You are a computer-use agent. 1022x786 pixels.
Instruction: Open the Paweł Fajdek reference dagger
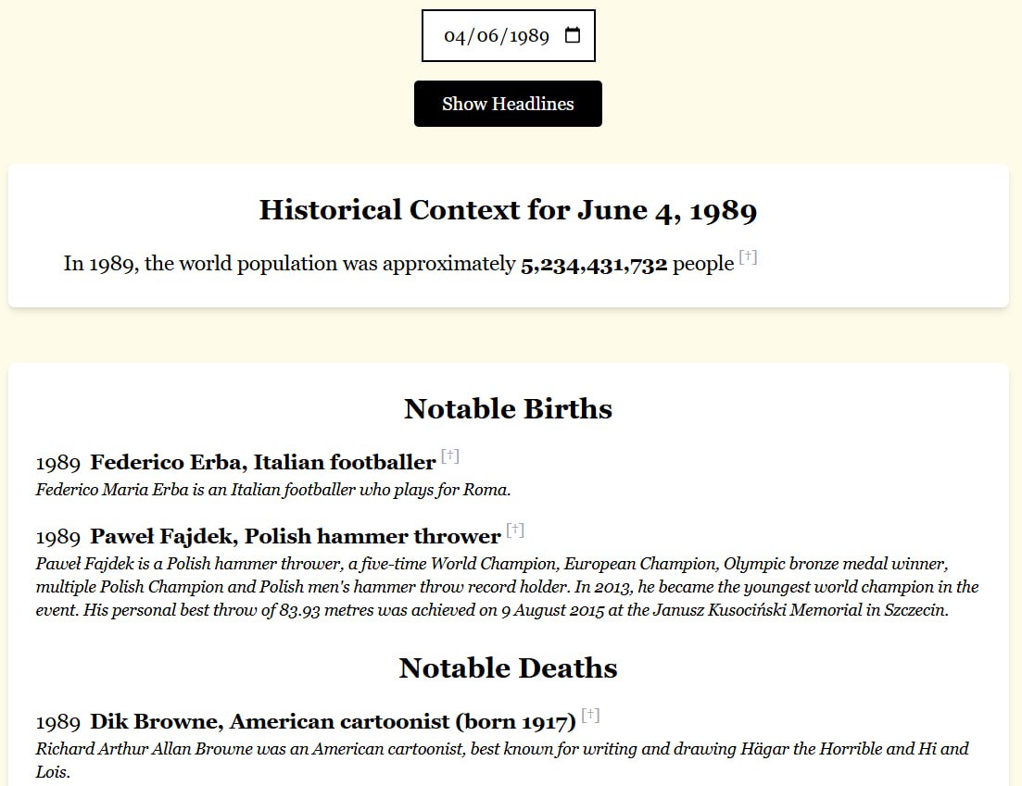coord(515,530)
